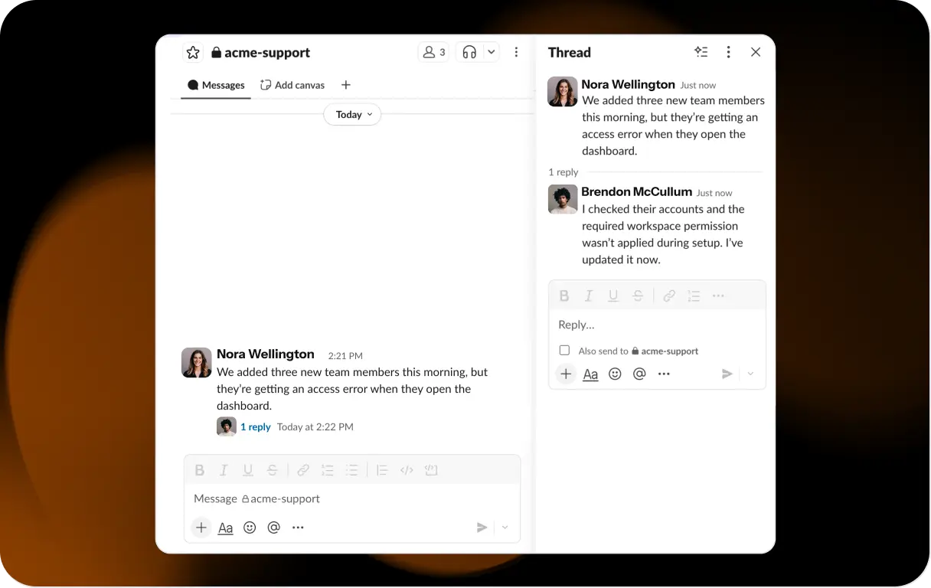931x588 pixels.
Task: Insert link in thread reply composer
Action: pyautogui.click(x=669, y=296)
